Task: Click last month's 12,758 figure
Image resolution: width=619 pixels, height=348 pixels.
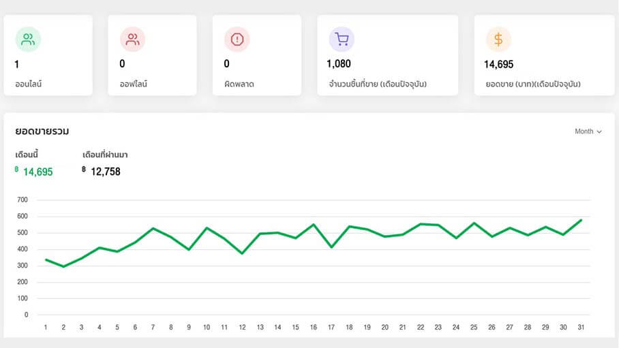Action: point(105,172)
